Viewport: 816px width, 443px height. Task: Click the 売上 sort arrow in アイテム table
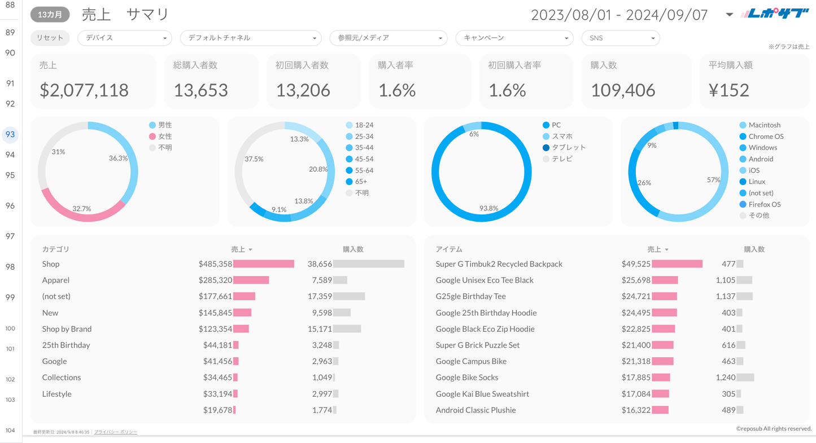point(666,249)
